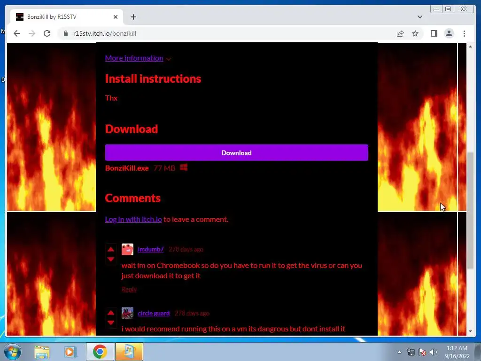Viewport: 481px width, 361px height.
Task: Open the Log in with itch.io link
Action: (x=133, y=219)
